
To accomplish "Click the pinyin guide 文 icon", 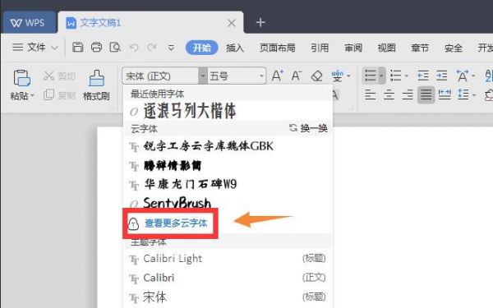I will pyautogui.click(x=338, y=76).
